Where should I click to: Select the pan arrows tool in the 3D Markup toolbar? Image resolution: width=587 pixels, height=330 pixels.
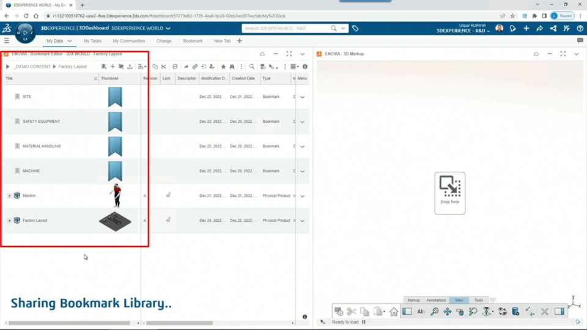pyautogui.click(x=448, y=312)
